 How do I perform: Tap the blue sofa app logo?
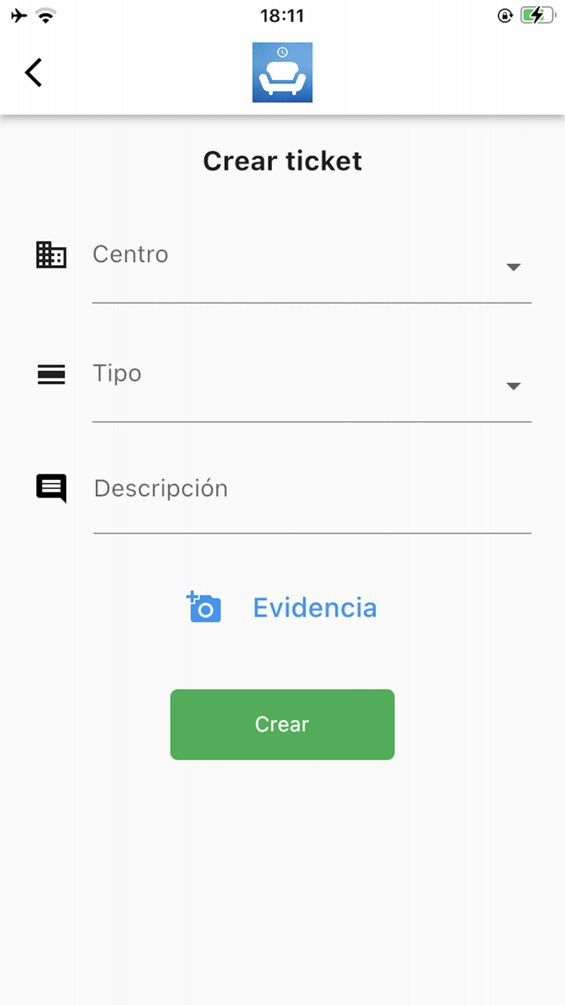click(x=282, y=73)
